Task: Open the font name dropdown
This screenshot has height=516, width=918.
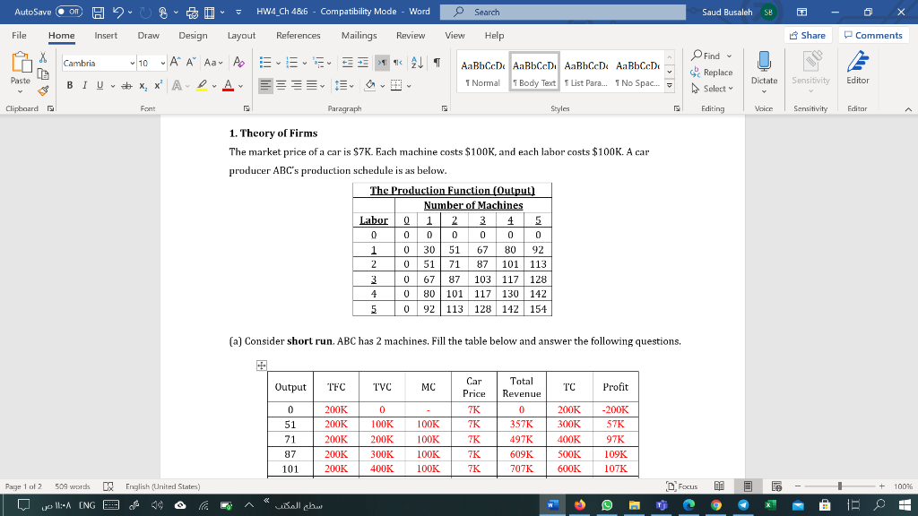Action: coord(133,64)
